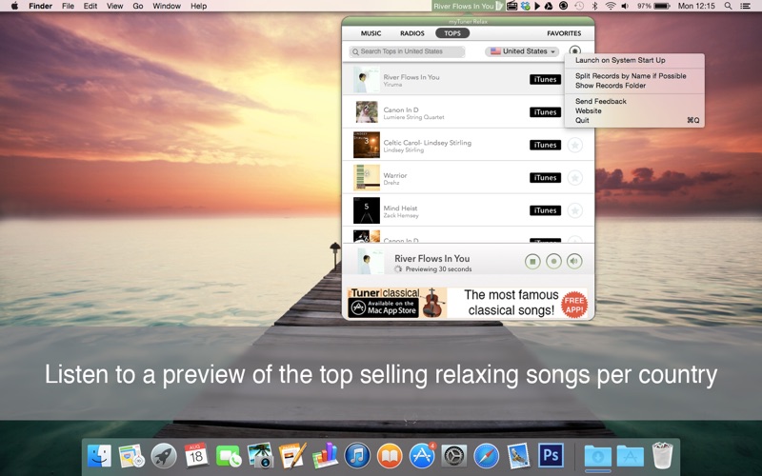Click the Search Tops in United States field

407,51
